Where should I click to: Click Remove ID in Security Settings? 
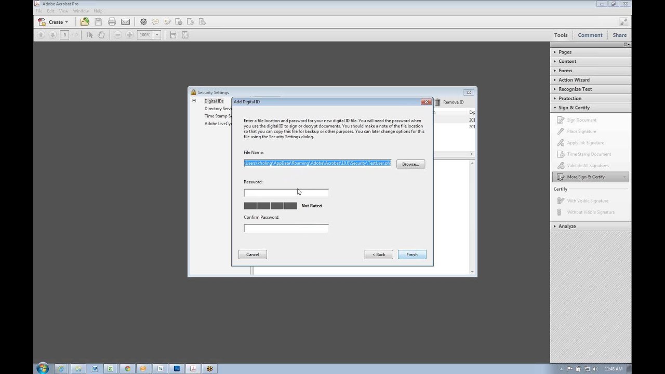449,102
